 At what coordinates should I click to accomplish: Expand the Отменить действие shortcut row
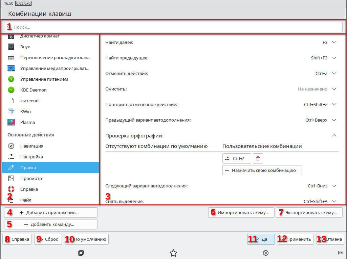tap(334, 73)
